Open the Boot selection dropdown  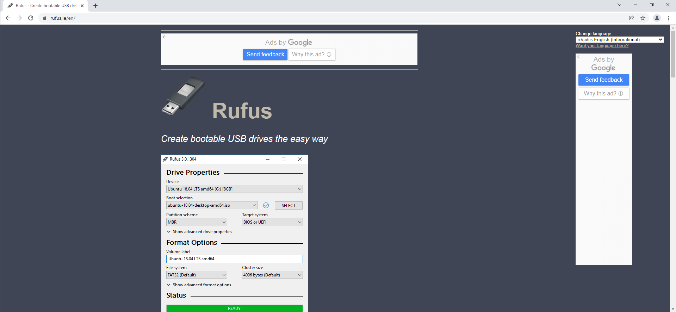pyautogui.click(x=212, y=205)
